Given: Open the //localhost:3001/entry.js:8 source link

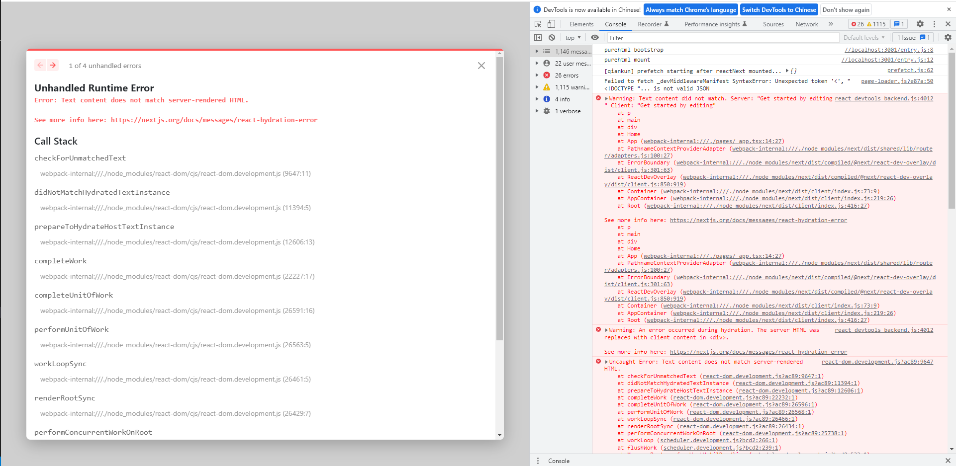Looking at the screenshot, I should (x=889, y=50).
